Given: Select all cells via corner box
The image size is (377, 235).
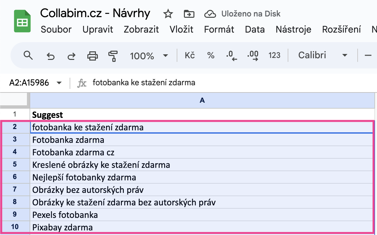Looking at the screenshot, I should [13, 99].
